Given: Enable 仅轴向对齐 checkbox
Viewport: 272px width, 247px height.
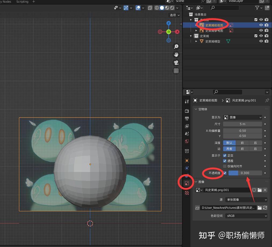Looking at the screenshot, I should [225, 166].
